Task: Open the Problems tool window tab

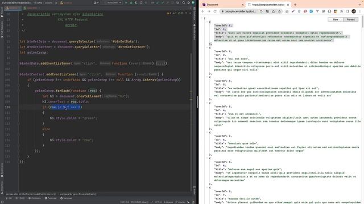Action: point(35,198)
